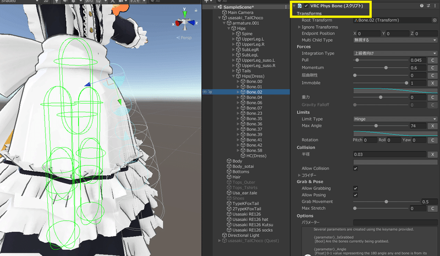Select Usasaki RE126 hat object
Screen dimensions: 440x256
pos(250,220)
